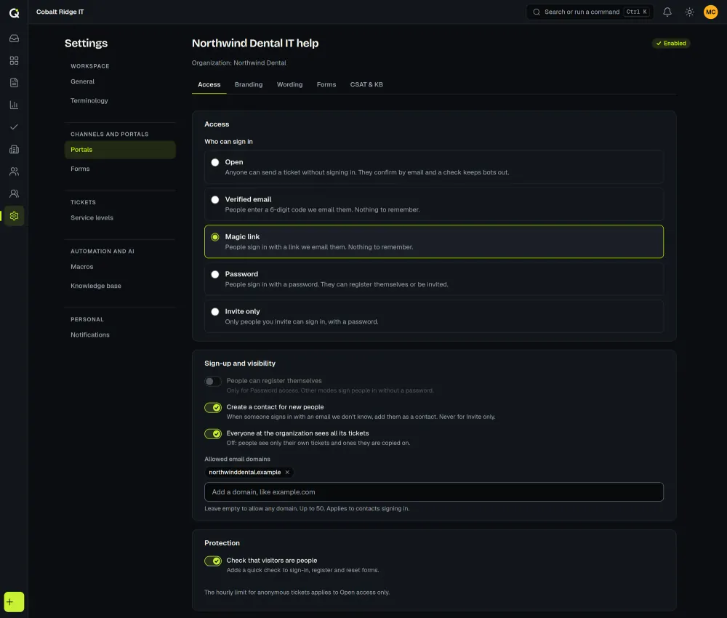Toggle People can register themselves switch

[213, 381]
